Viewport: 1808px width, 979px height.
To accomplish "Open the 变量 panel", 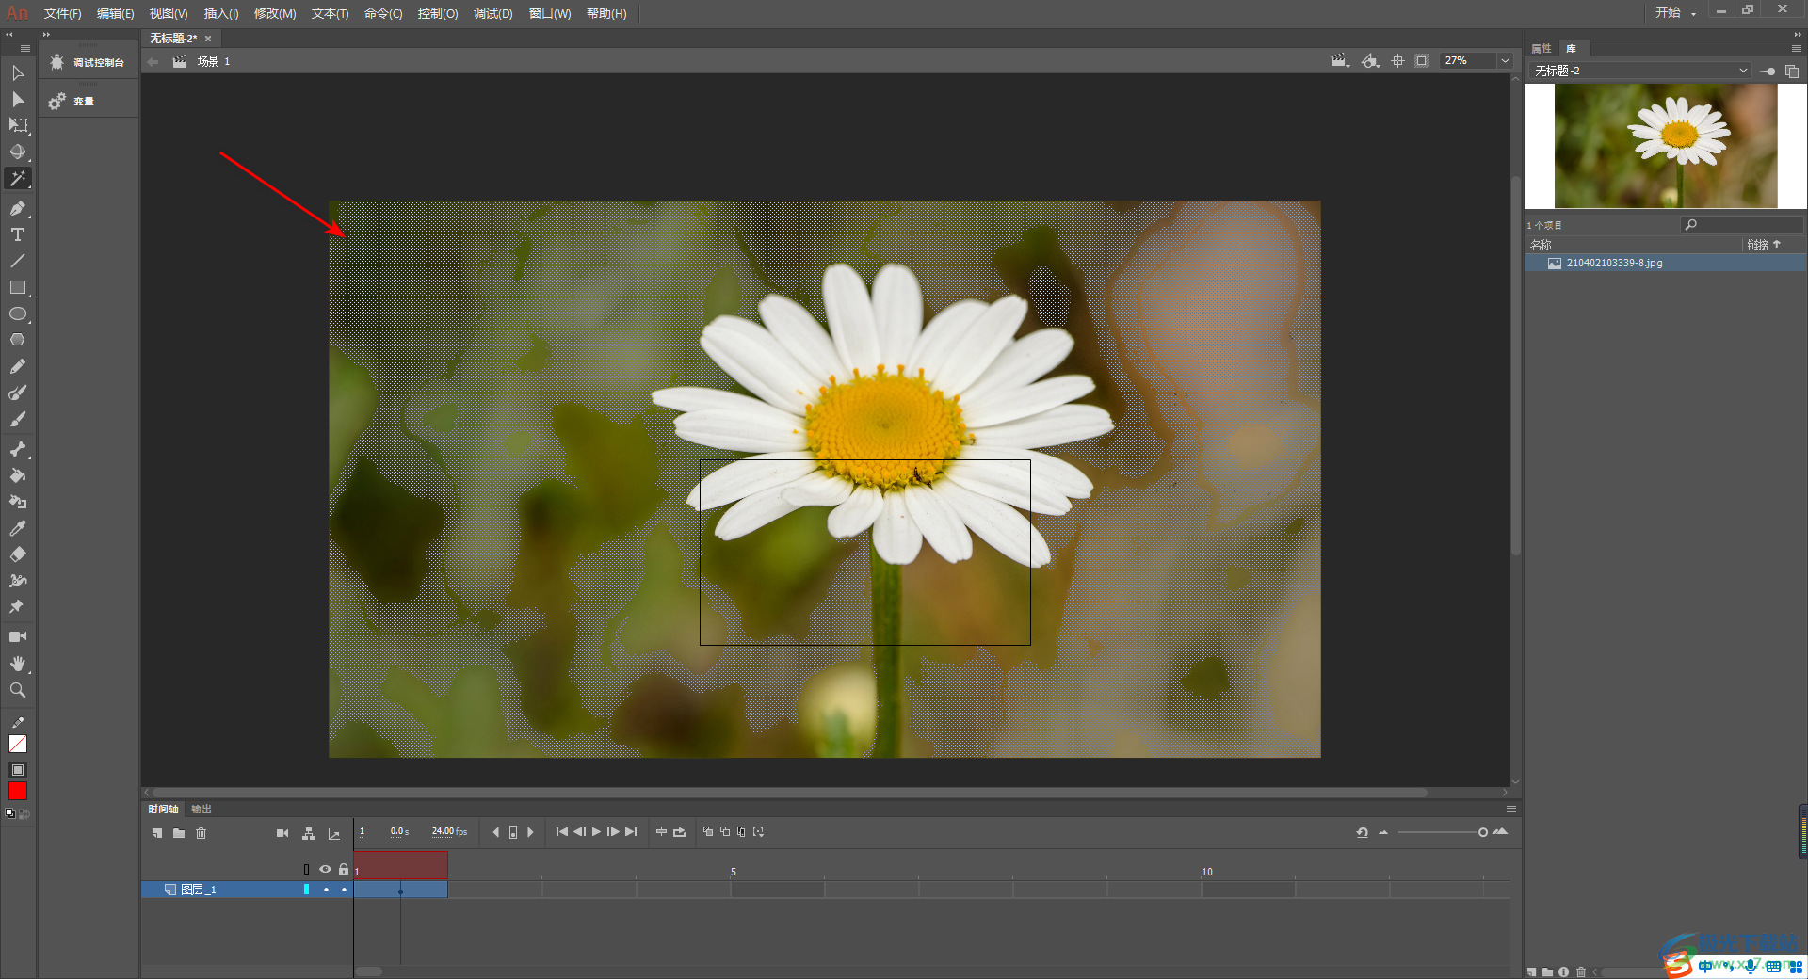I will [73, 102].
